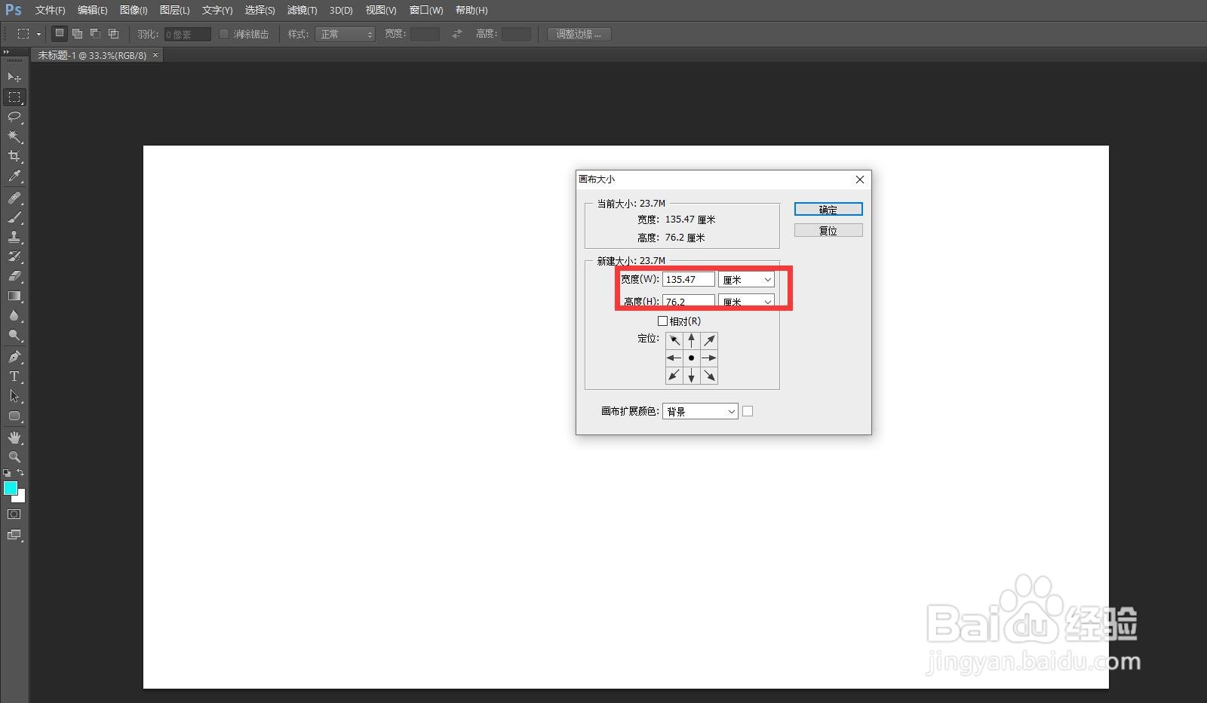Select the Dodge tool

click(14, 336)
